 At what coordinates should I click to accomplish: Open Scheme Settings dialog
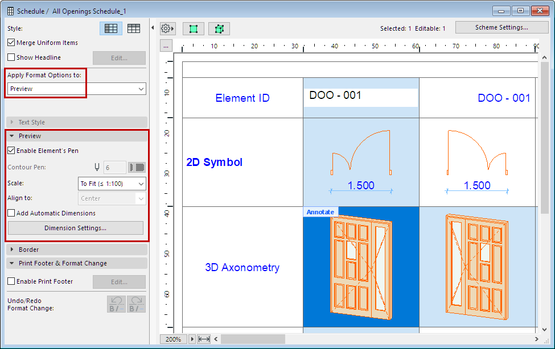point(501,27)
